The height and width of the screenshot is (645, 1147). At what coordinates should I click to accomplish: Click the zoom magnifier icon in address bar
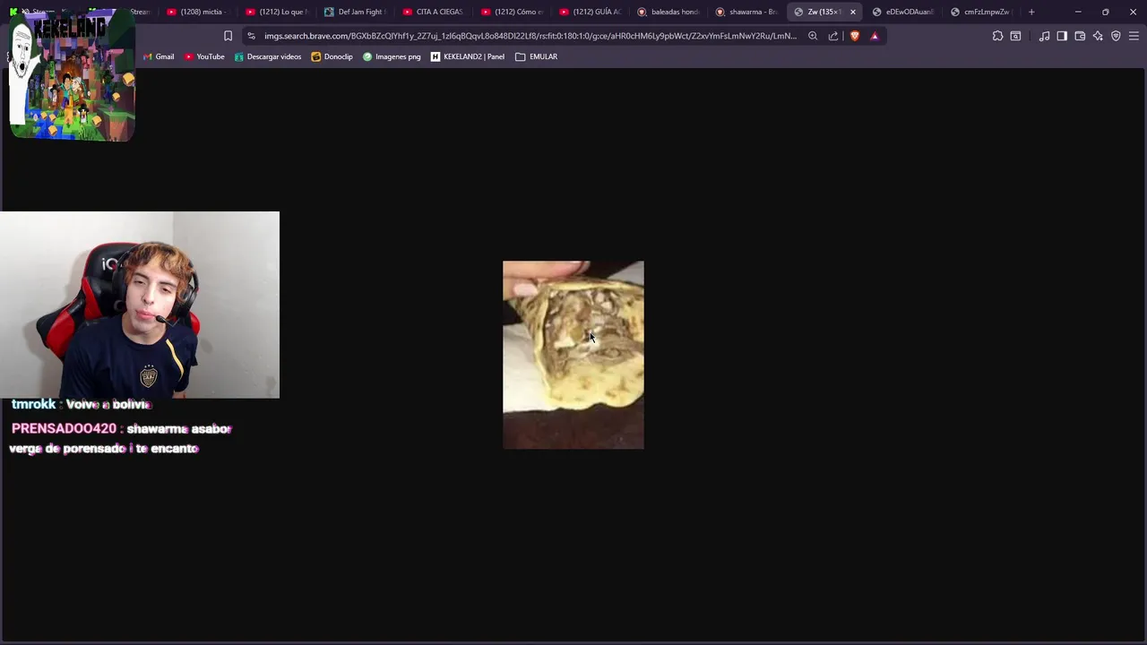coord(813,36)
